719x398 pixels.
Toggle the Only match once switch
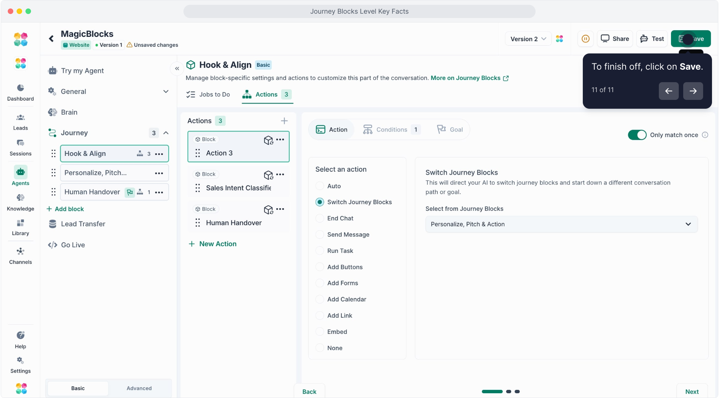point(637,135)
